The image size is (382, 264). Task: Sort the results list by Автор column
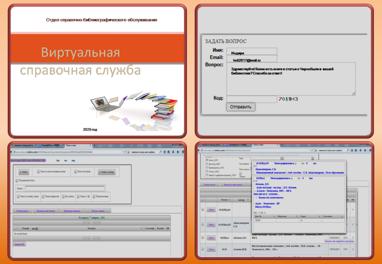[x=37, y=228]
